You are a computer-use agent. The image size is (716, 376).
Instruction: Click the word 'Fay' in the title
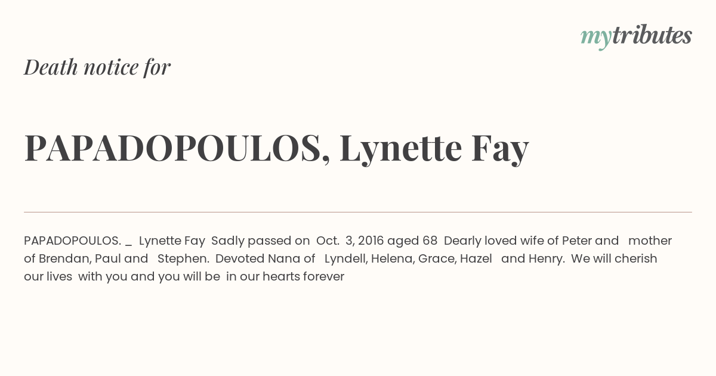(x=500, y=148)
